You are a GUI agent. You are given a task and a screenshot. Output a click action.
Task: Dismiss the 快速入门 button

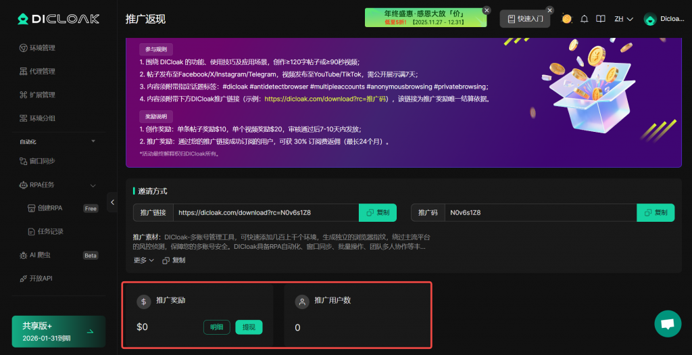click(549, 10)
